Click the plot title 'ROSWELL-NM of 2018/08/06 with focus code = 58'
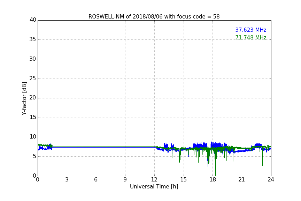Viewport: 301px width, 201px height. (154, 17)
